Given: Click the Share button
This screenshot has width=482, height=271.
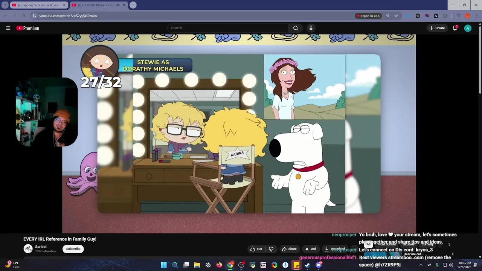Looking at the screenshot, I should (x=290, y=249).
